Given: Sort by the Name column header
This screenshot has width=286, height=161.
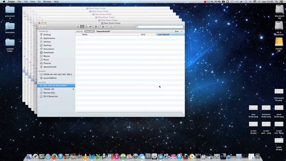Looking at the screenshot, I should [85, 34].
